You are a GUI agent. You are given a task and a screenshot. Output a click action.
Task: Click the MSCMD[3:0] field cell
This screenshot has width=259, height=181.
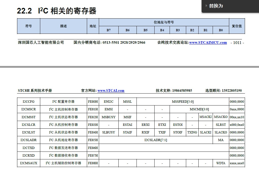(199, 109)
